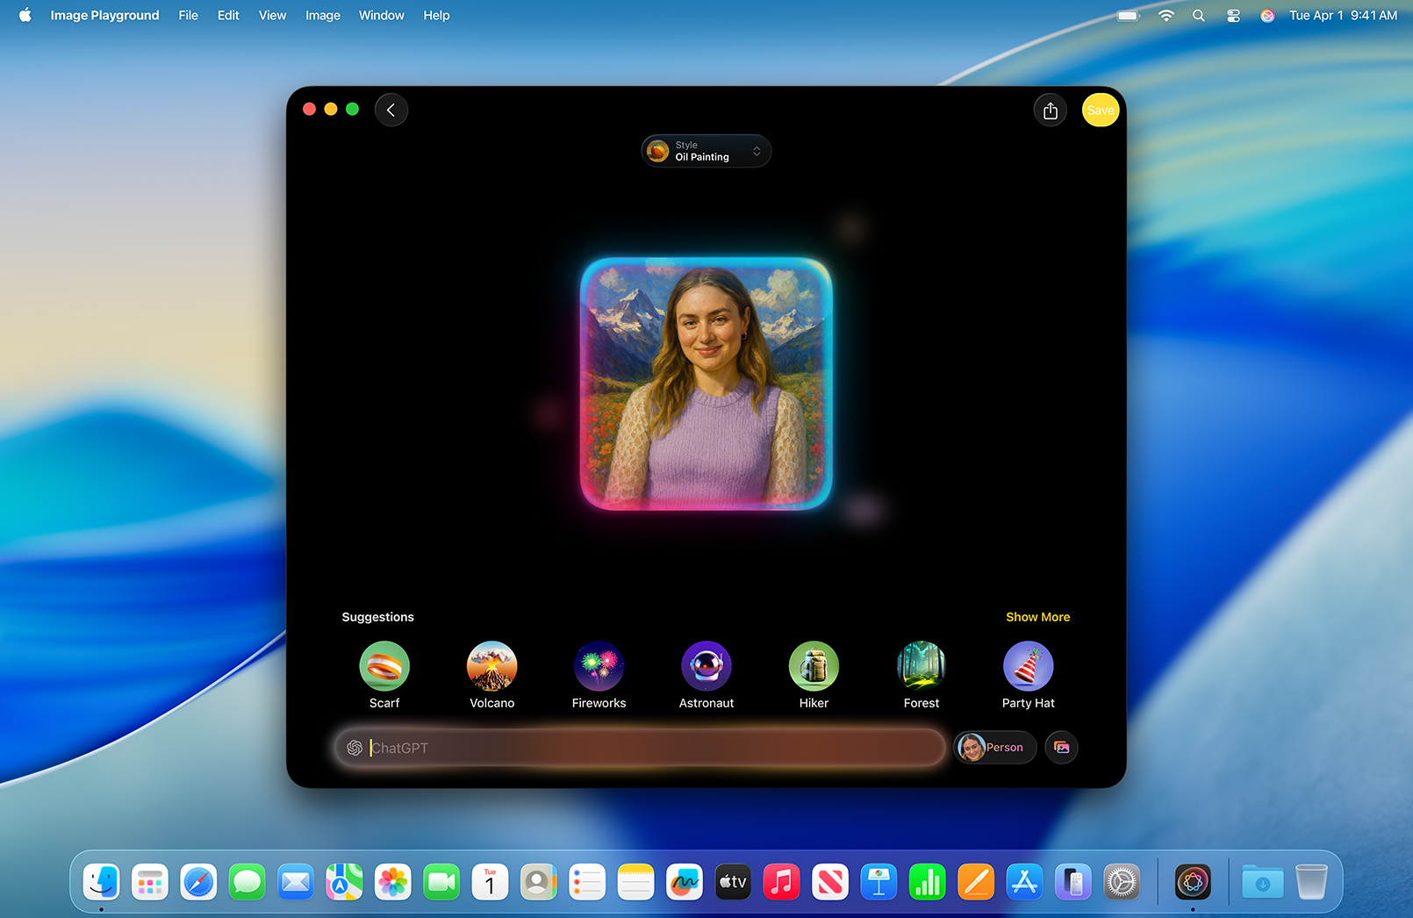Select the generated portrait thumbnail
This screenshot has width=1413, height=918.
tap(706, 384)
